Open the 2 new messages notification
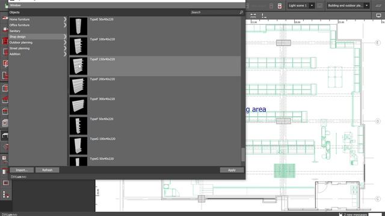 pos(356,215)
